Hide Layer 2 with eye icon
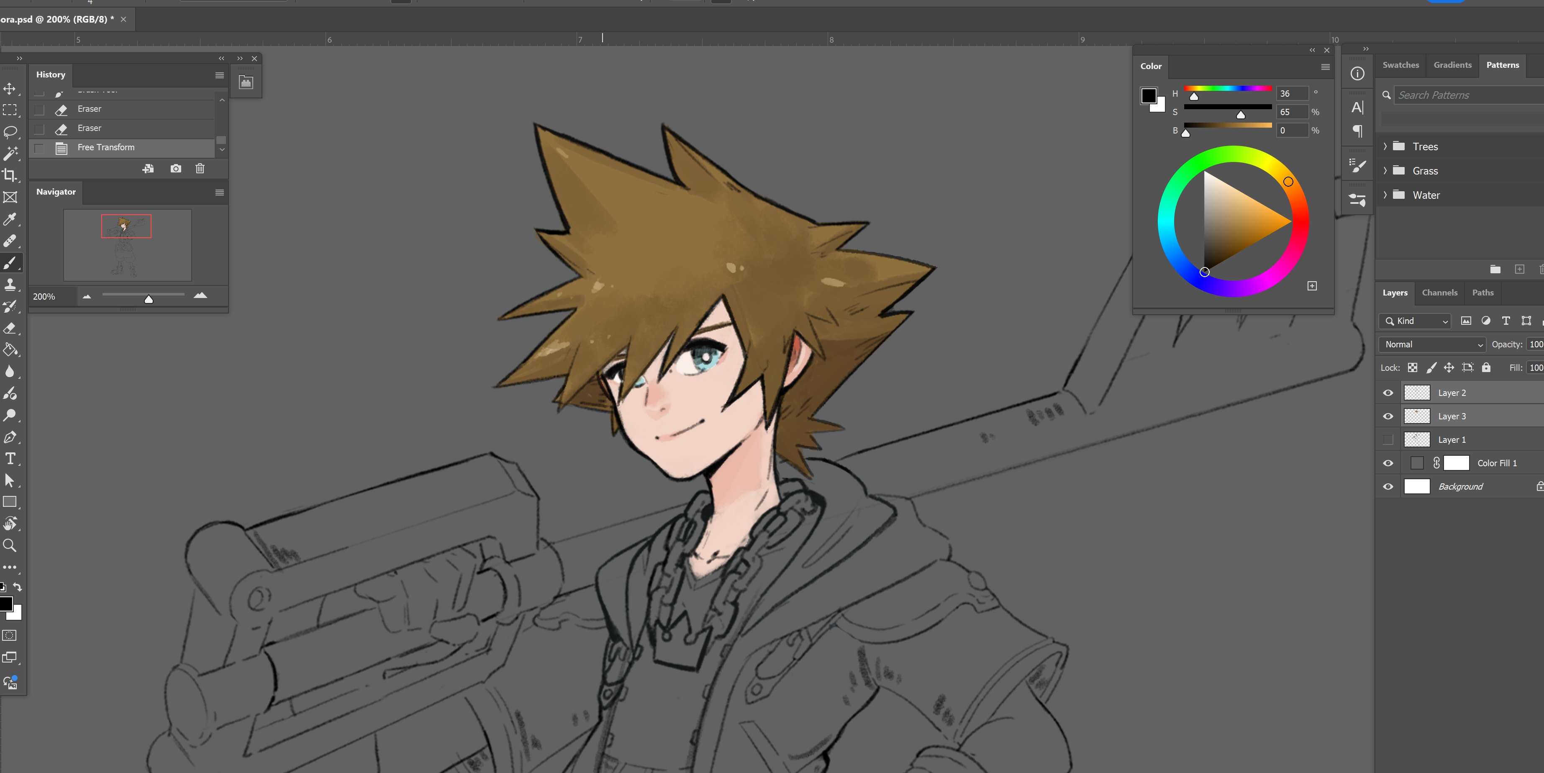1544x773 pixels. (1388, 393)
